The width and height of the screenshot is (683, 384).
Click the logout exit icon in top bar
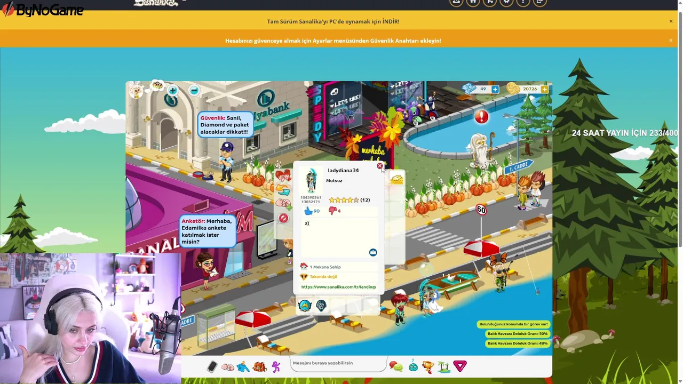(x=539, y=2)
